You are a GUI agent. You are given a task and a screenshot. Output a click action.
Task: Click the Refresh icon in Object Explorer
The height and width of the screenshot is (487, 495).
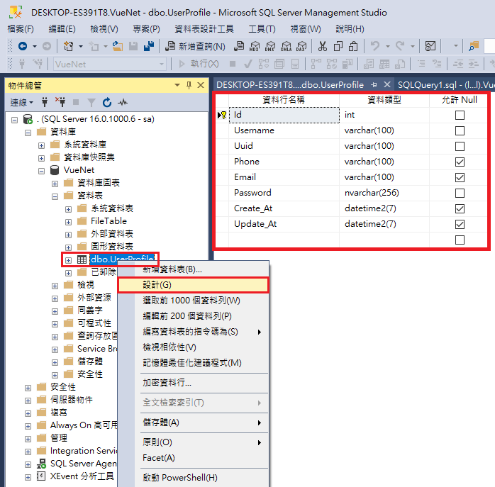tap(107, 102)
